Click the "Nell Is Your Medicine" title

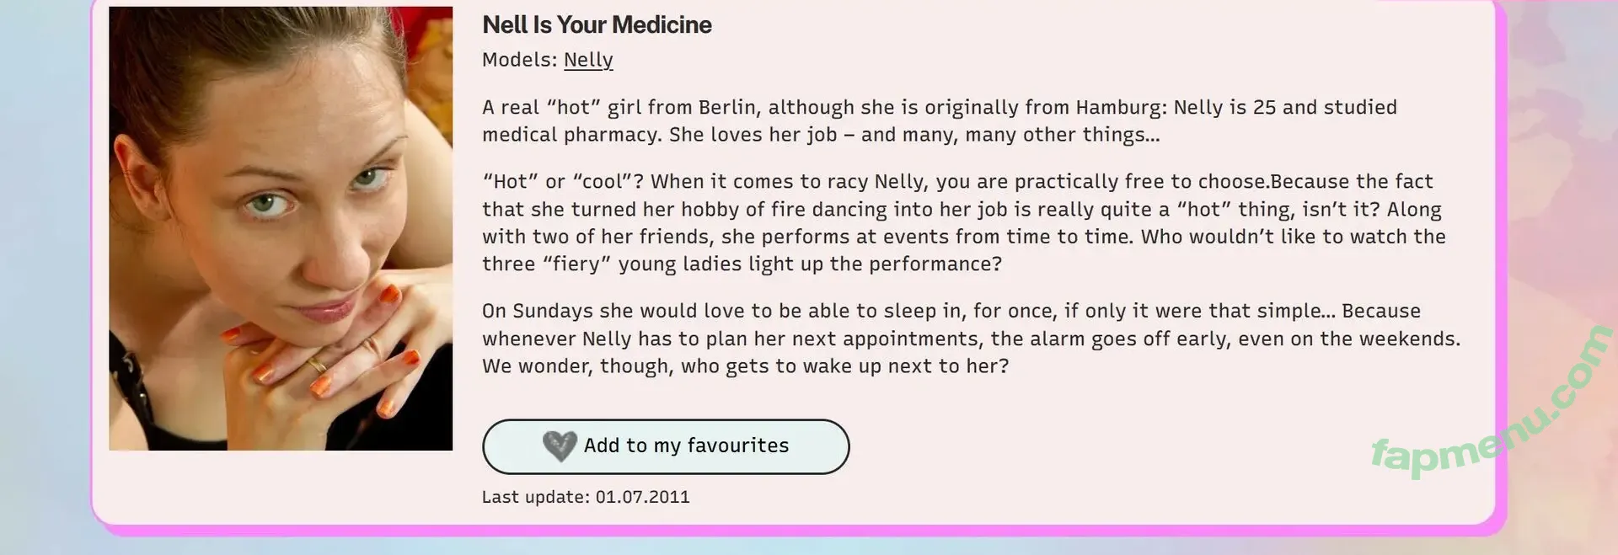597,25
